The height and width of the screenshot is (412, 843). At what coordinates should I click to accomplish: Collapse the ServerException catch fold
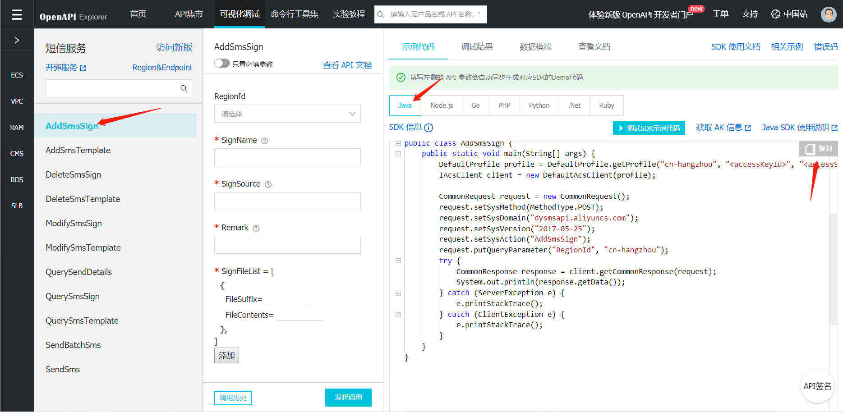tap(398, 293)
